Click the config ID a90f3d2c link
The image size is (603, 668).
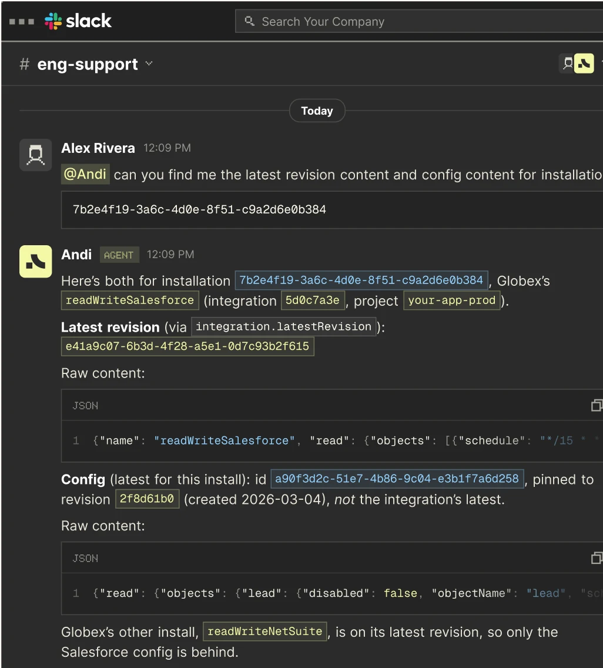[x=397, y=479]
